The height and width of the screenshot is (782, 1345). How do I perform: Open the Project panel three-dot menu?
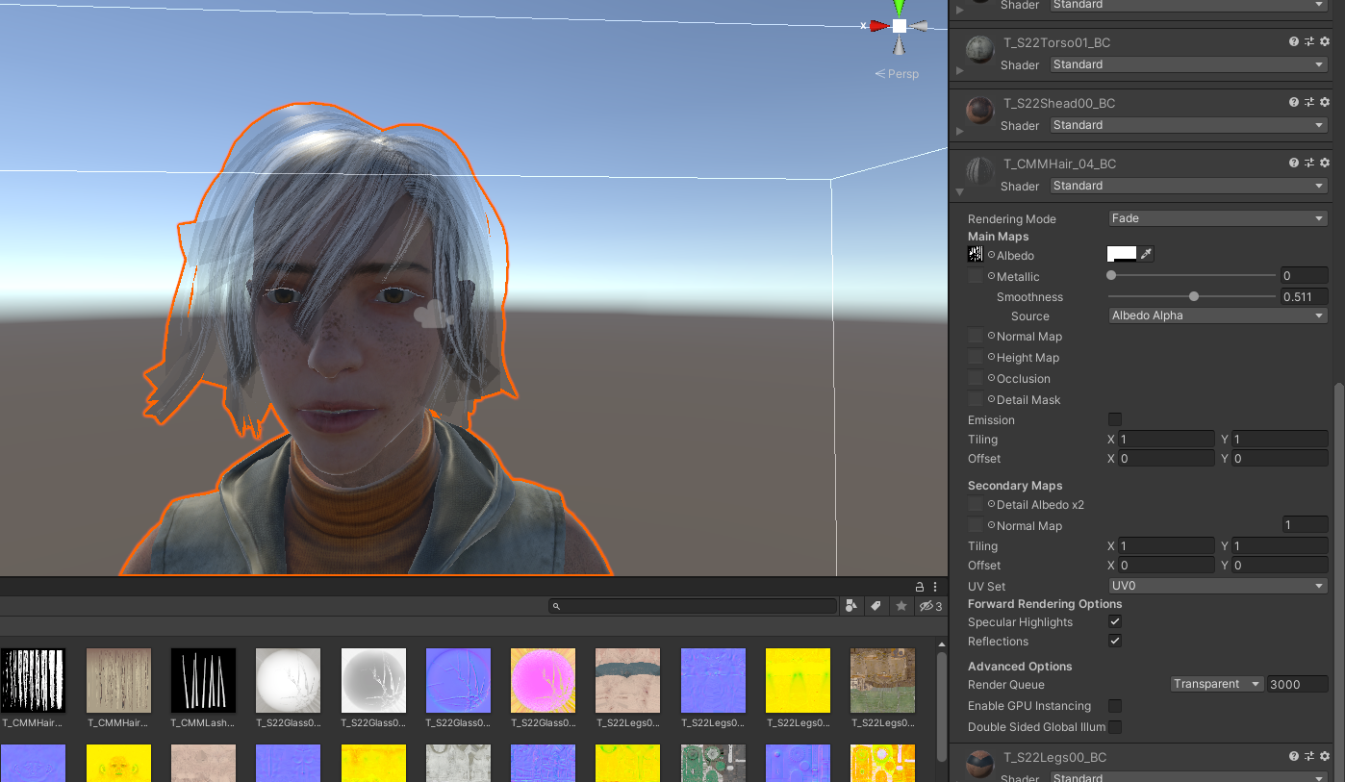click(934, 586)
